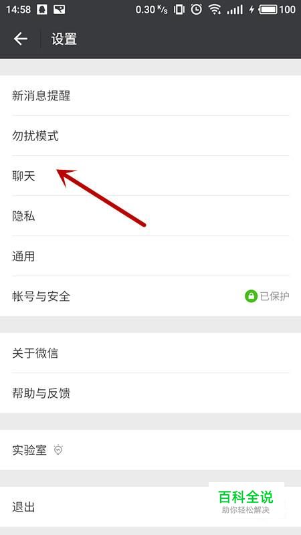Tap the Wi-Fi status bar icon
Screen dimensions: 301x535
(215, 9)
